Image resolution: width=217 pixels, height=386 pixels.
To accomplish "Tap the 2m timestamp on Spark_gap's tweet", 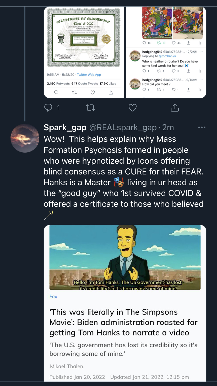I will point(168,127).
